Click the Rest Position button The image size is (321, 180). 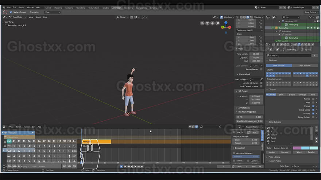point(305,65)
